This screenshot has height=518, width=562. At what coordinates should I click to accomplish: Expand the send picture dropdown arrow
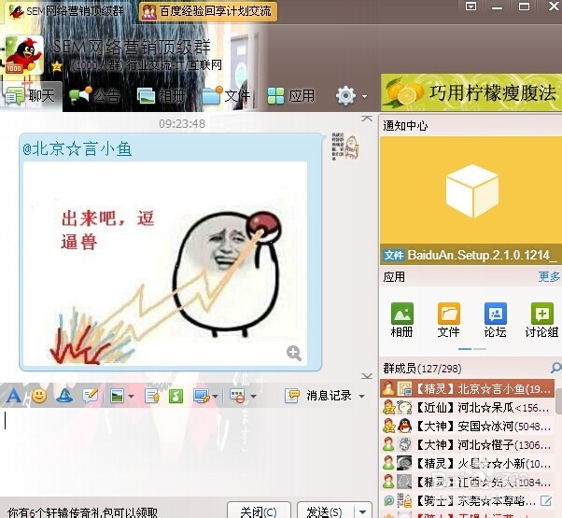coord(131,397)
